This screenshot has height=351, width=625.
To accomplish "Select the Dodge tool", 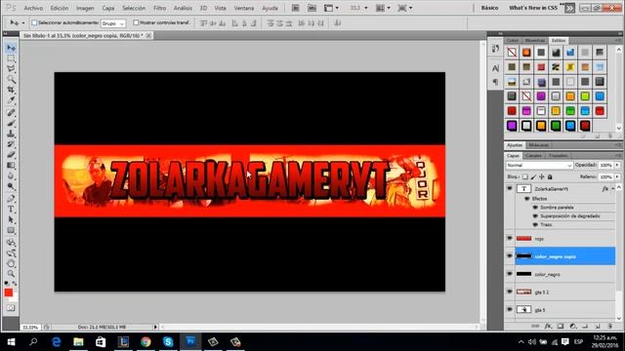I will point(11,186).
